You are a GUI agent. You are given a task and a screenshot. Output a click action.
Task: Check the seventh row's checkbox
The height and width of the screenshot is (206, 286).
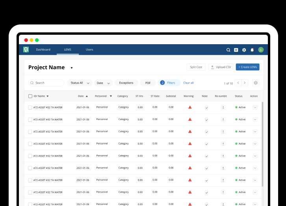point(30,180)
